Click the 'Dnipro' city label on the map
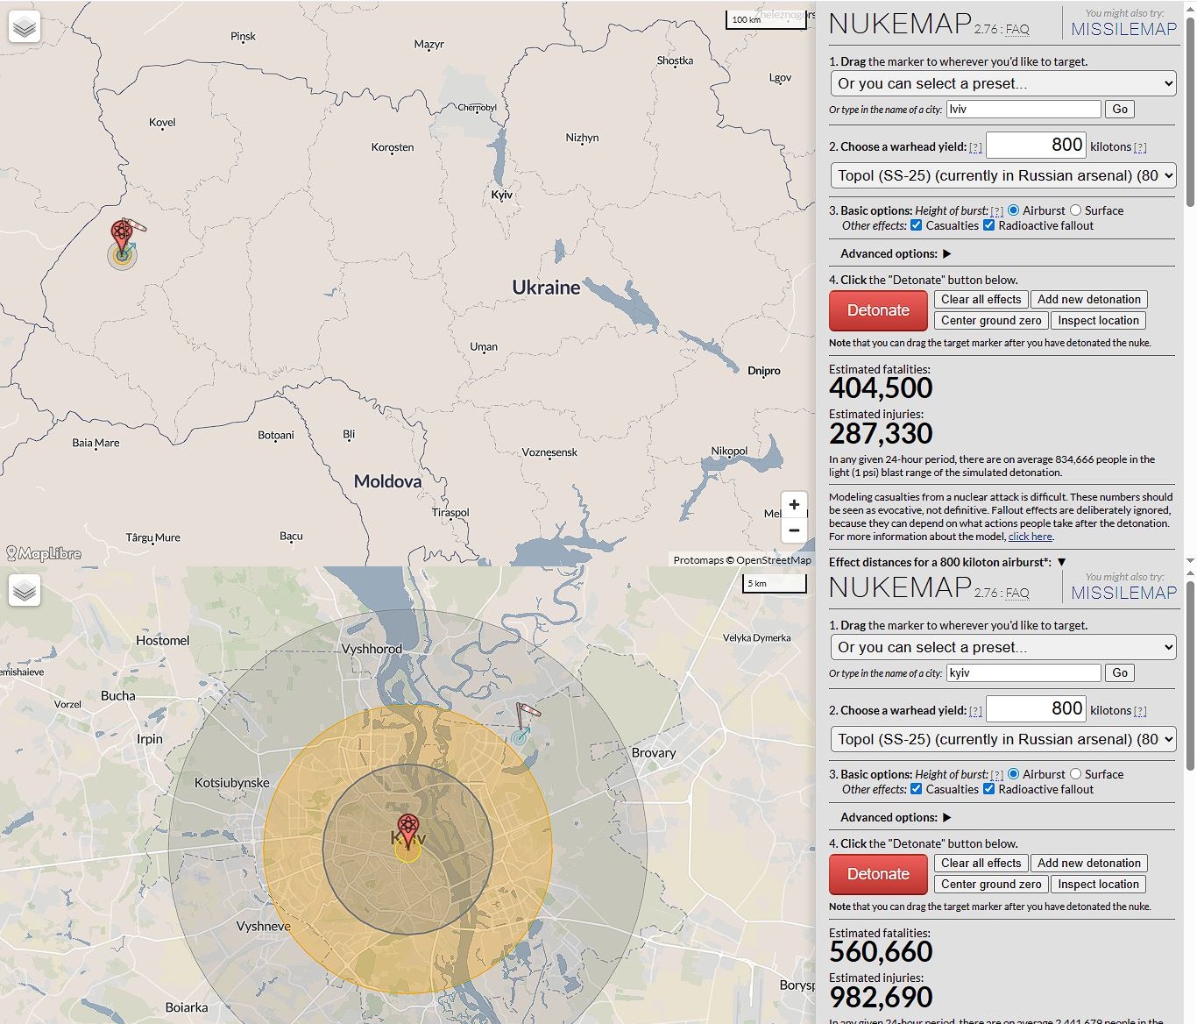The width and height of the screenshot is (1197, 1024). [x=764, y=371]
